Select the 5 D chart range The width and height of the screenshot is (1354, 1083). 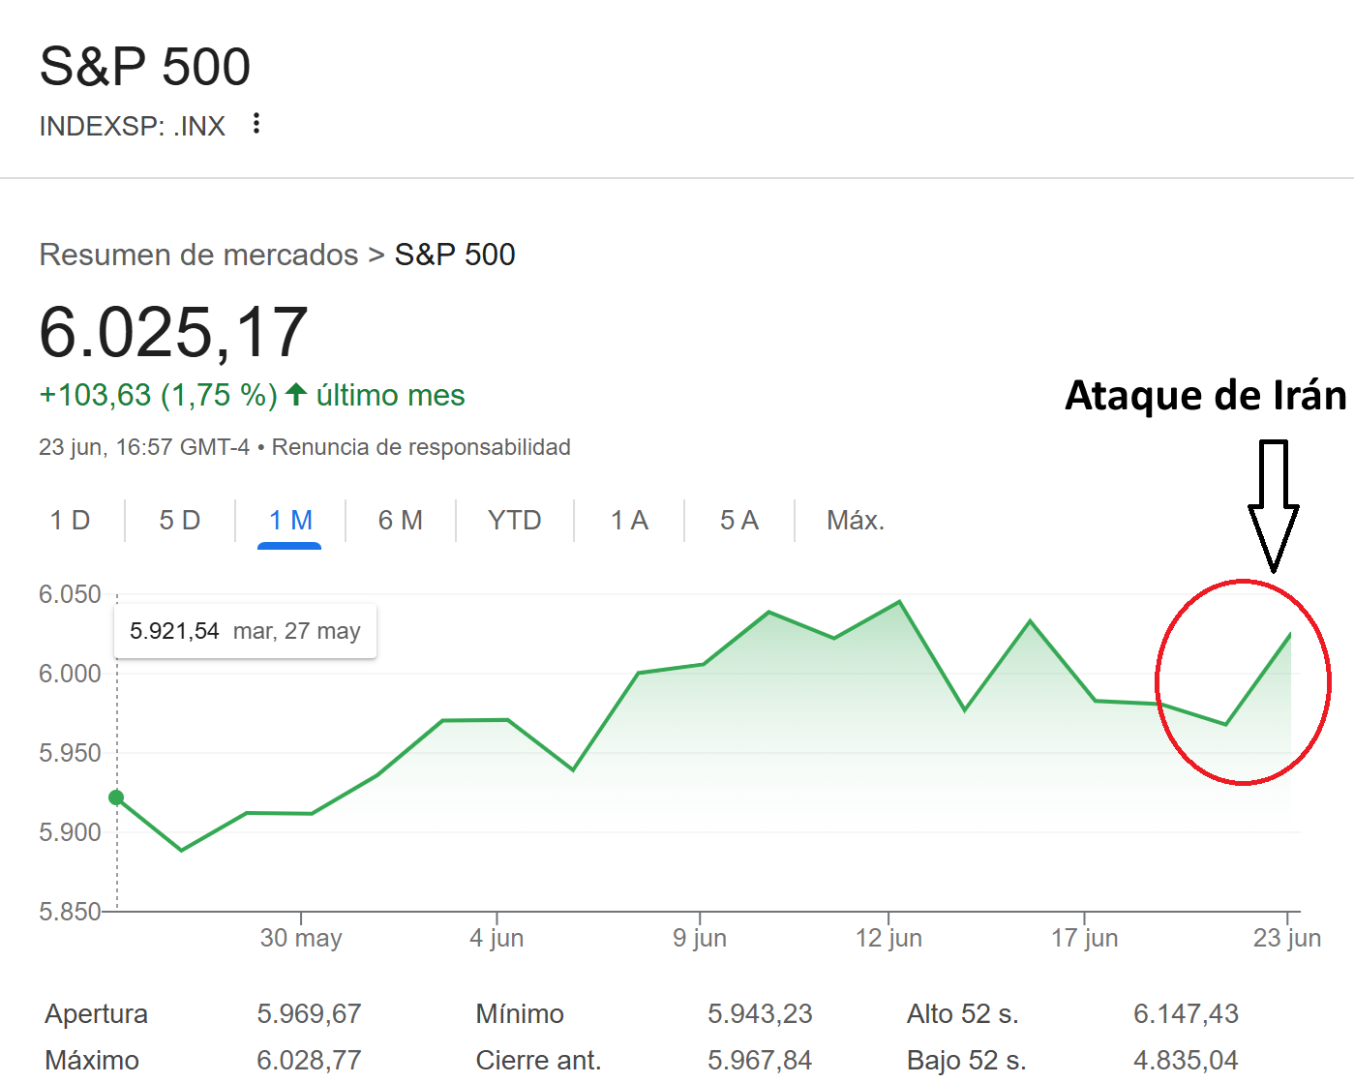[180, 521]
